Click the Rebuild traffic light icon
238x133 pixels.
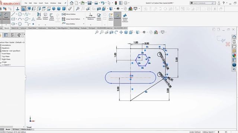click(116, 3)
